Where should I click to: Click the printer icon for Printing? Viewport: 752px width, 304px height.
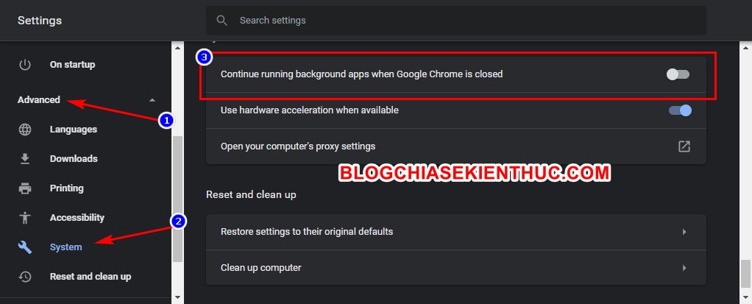[x=25, y=188]
